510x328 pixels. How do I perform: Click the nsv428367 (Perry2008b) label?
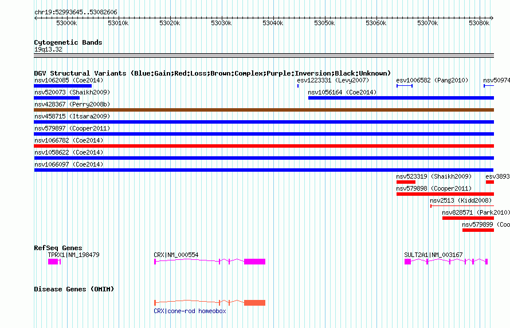72,104
